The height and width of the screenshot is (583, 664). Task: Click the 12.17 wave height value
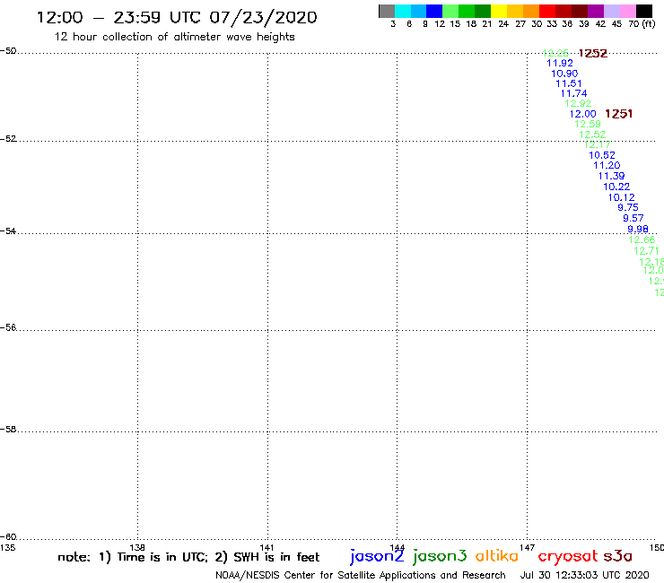pos(598,144)
